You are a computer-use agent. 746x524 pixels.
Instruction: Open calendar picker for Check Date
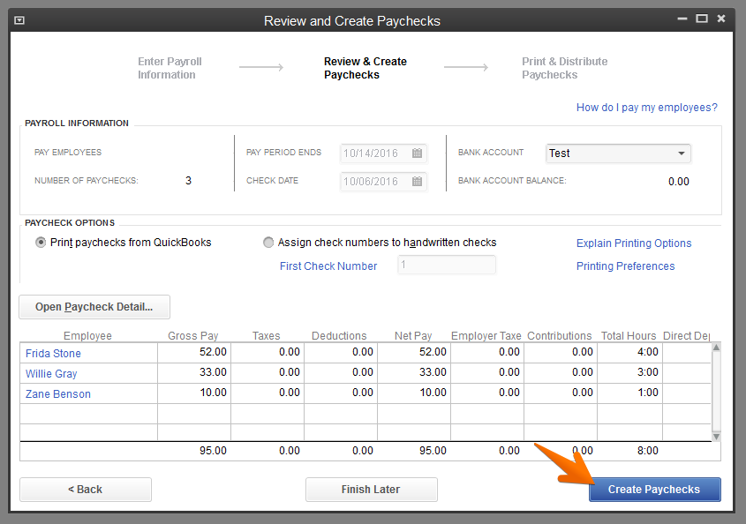(417, 181)
